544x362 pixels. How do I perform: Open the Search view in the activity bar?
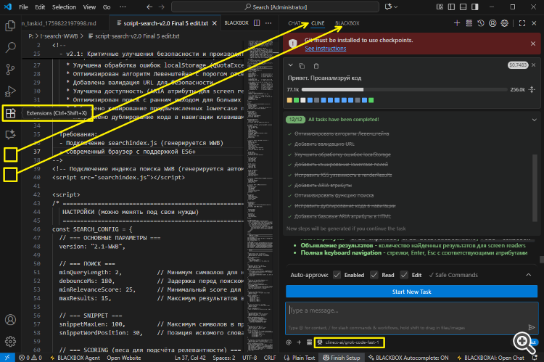pyautogui.click(x=10, y=47)
